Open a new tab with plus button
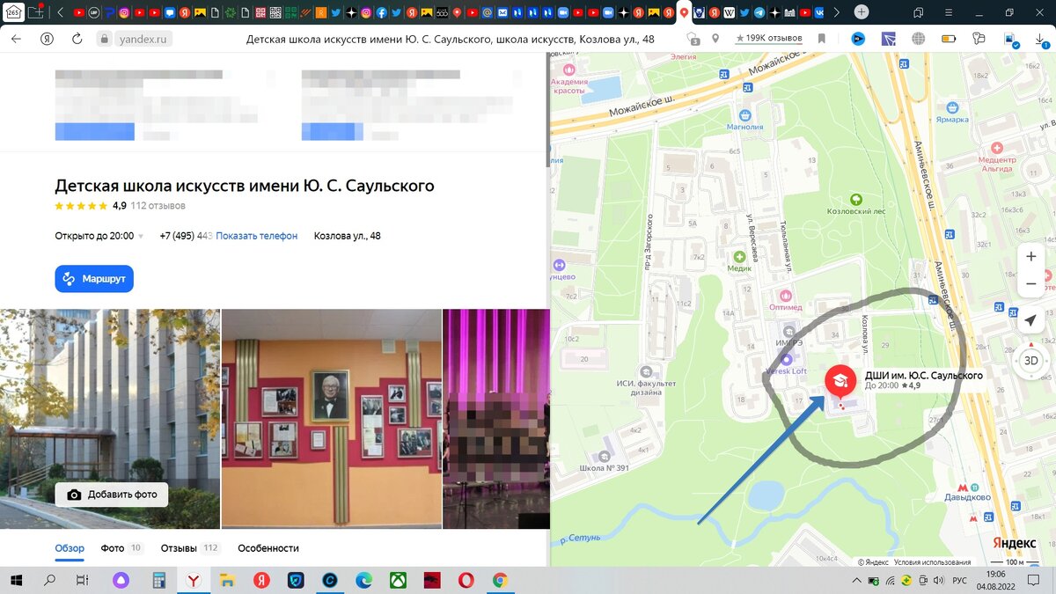Screen dimensions: 1056x594 (862, 12)
